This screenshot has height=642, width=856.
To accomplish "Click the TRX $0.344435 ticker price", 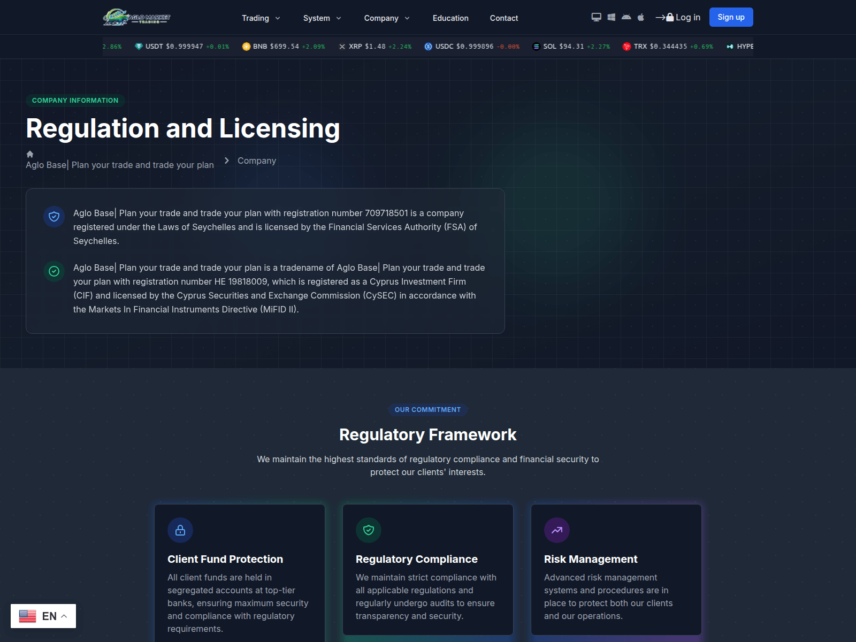I will click(x=668, y=47).
